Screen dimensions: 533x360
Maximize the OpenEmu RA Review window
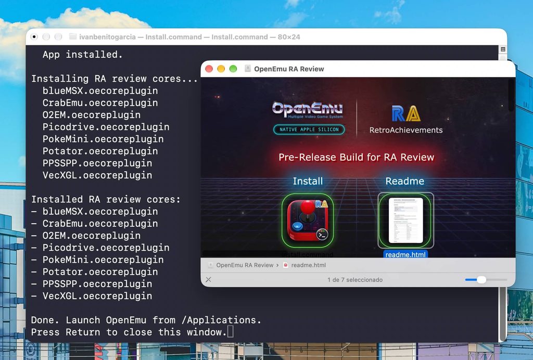pos(233,69)
